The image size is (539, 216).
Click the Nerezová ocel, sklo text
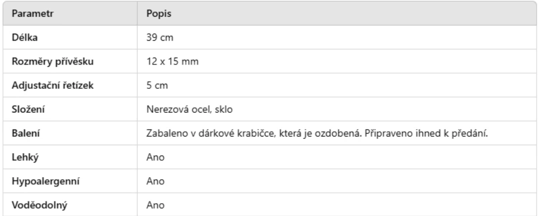point(189,109)
